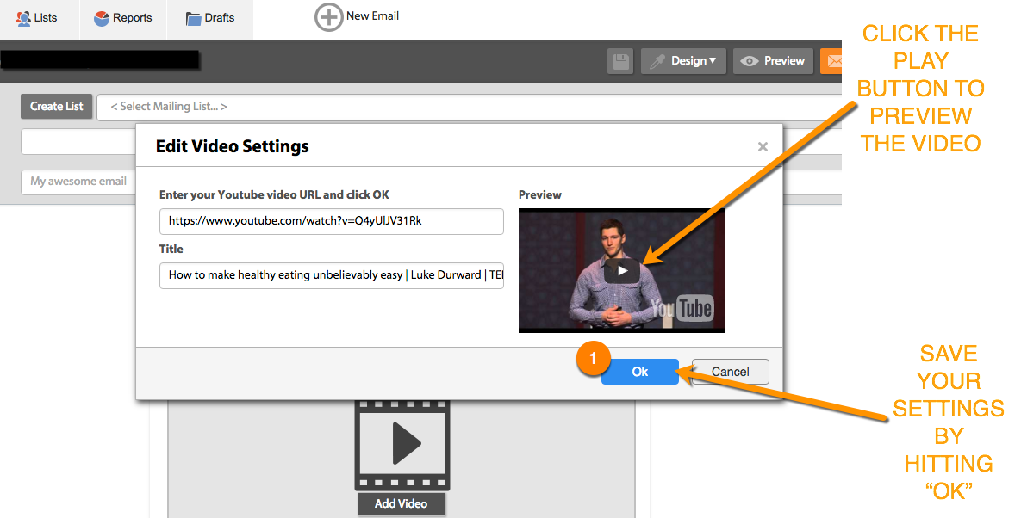Click the Add Video button

pos(401,503)
